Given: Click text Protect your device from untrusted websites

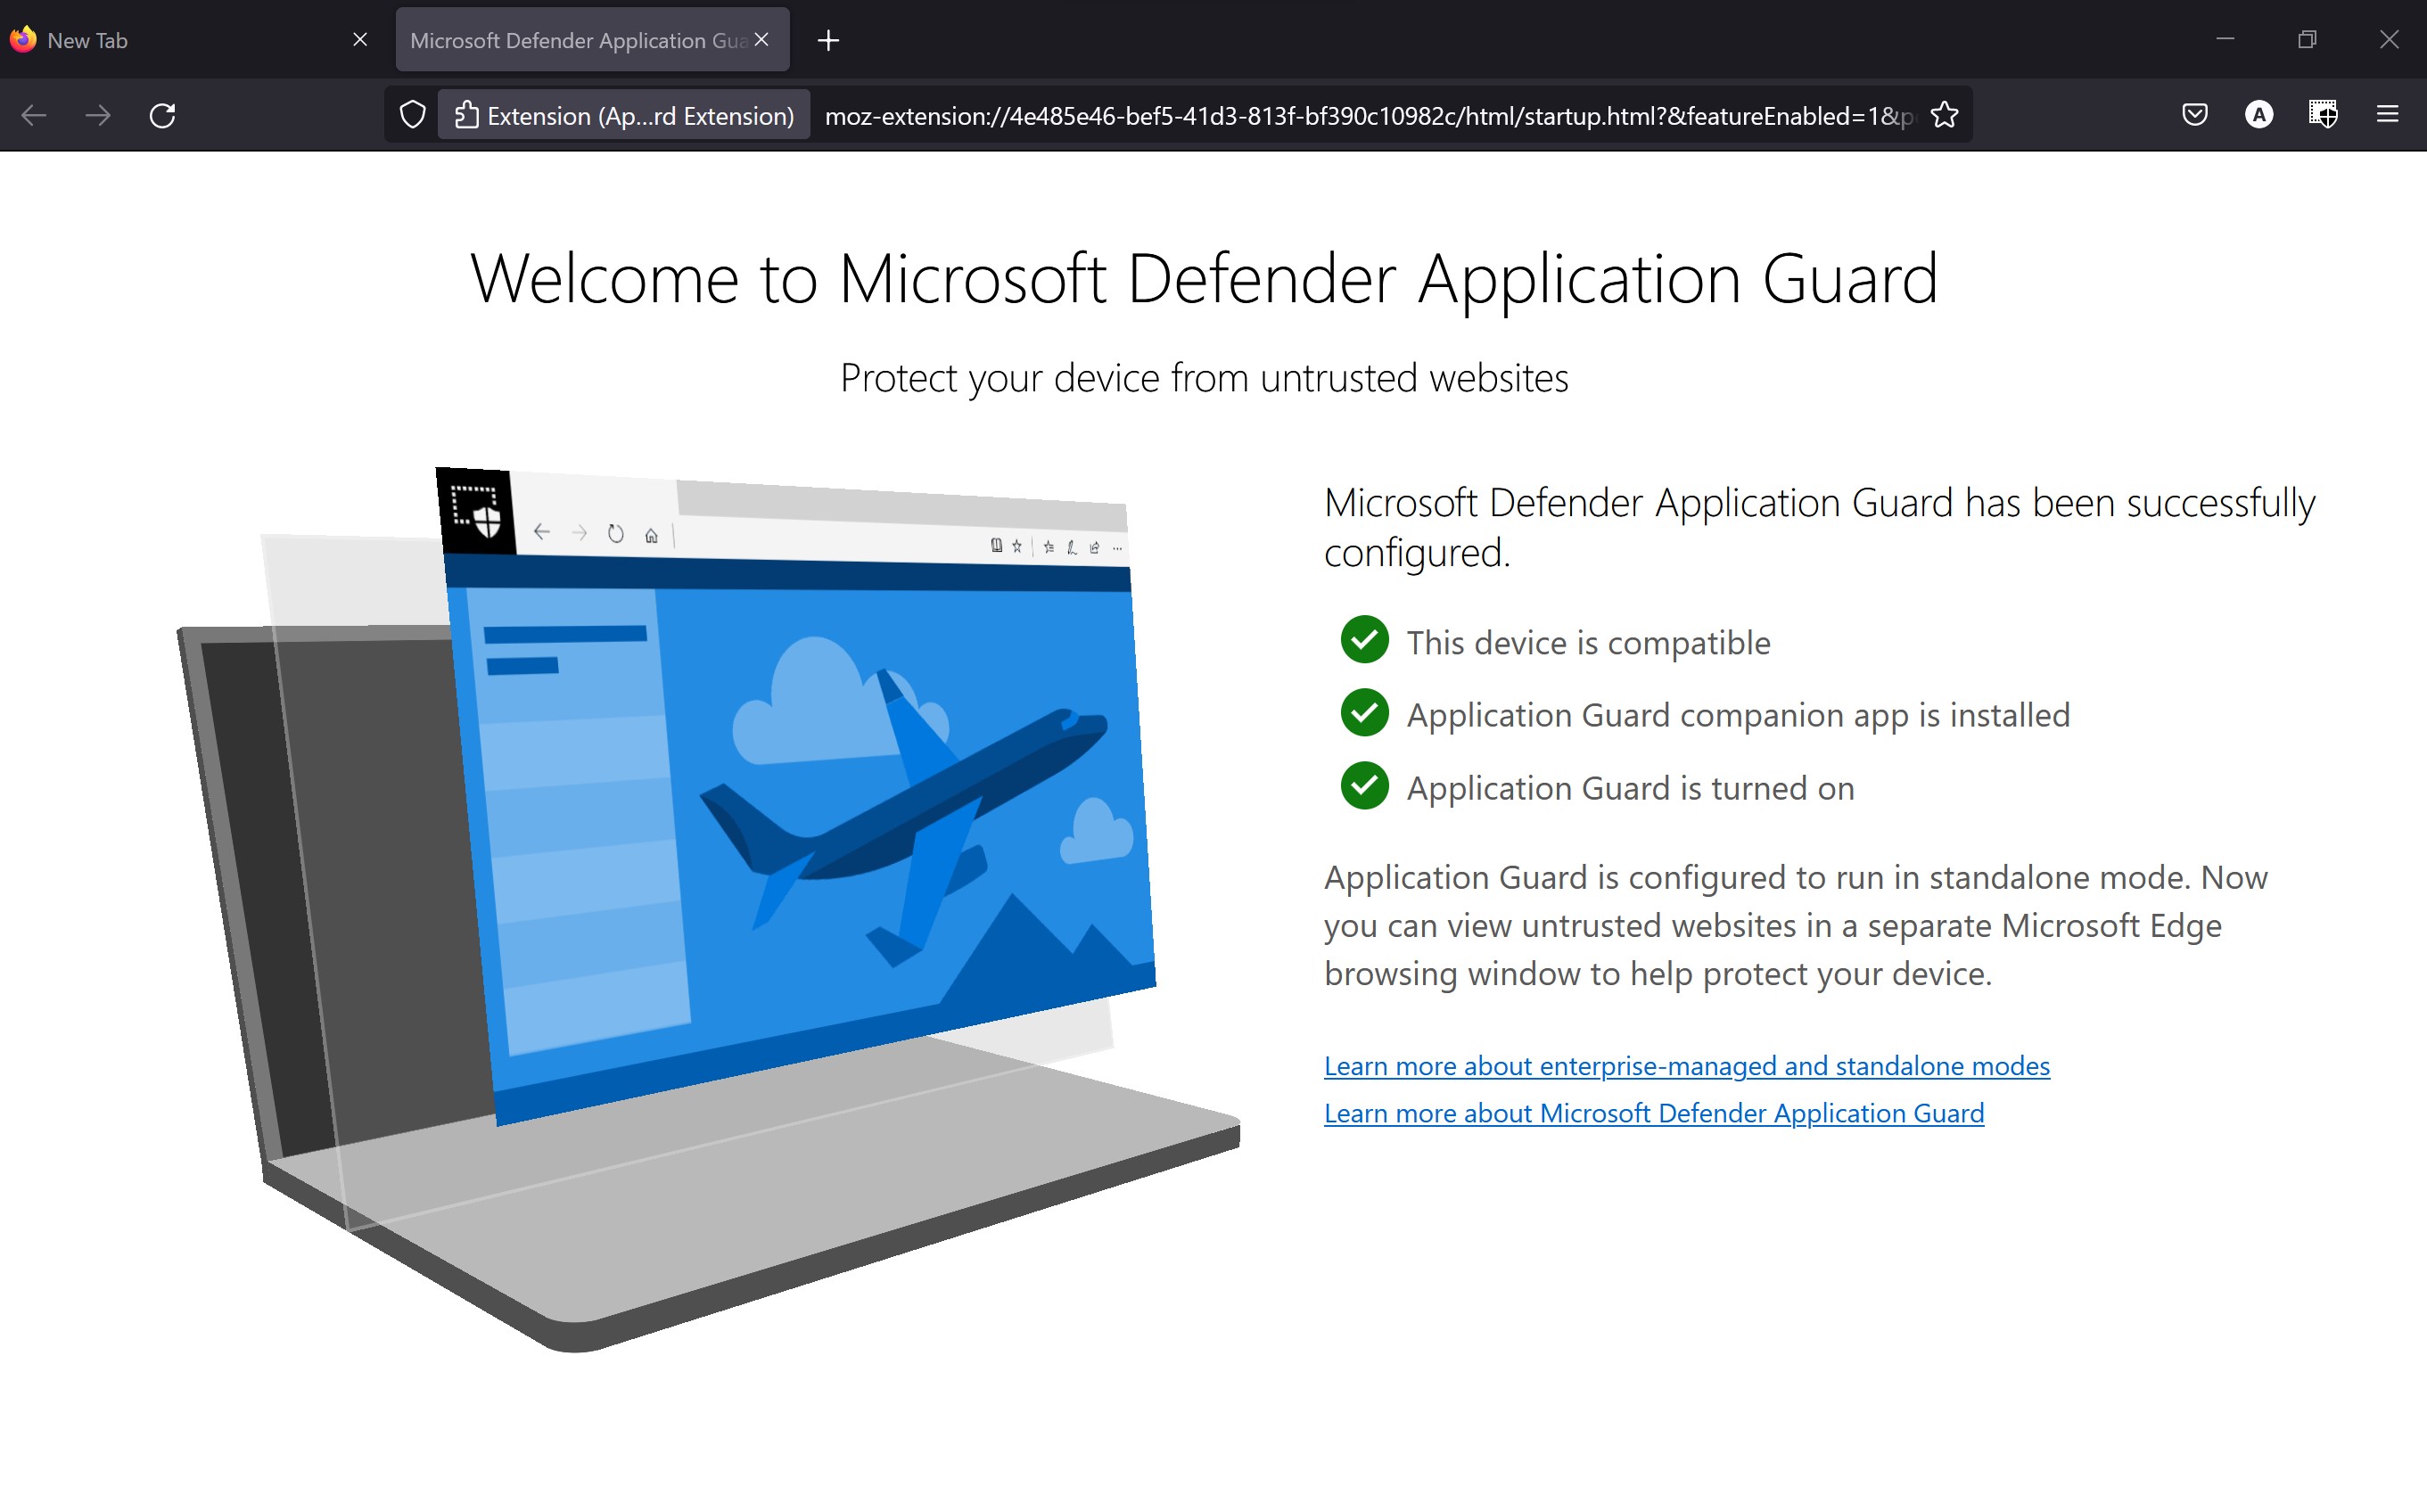Looking at the screenshot, I should coord(1204,379).
